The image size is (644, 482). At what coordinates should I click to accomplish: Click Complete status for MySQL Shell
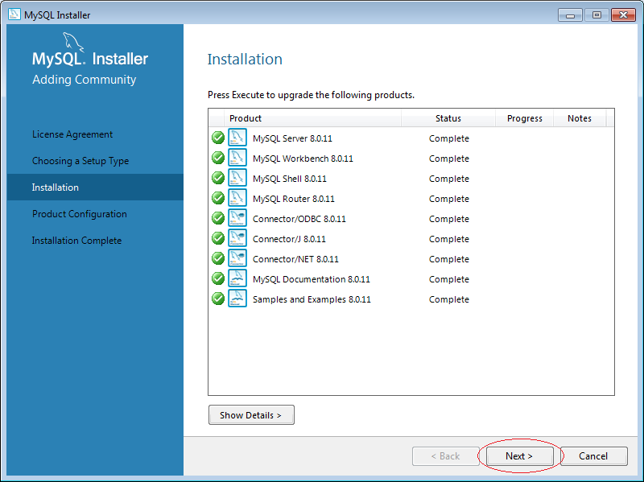click(x=449, y=179)
